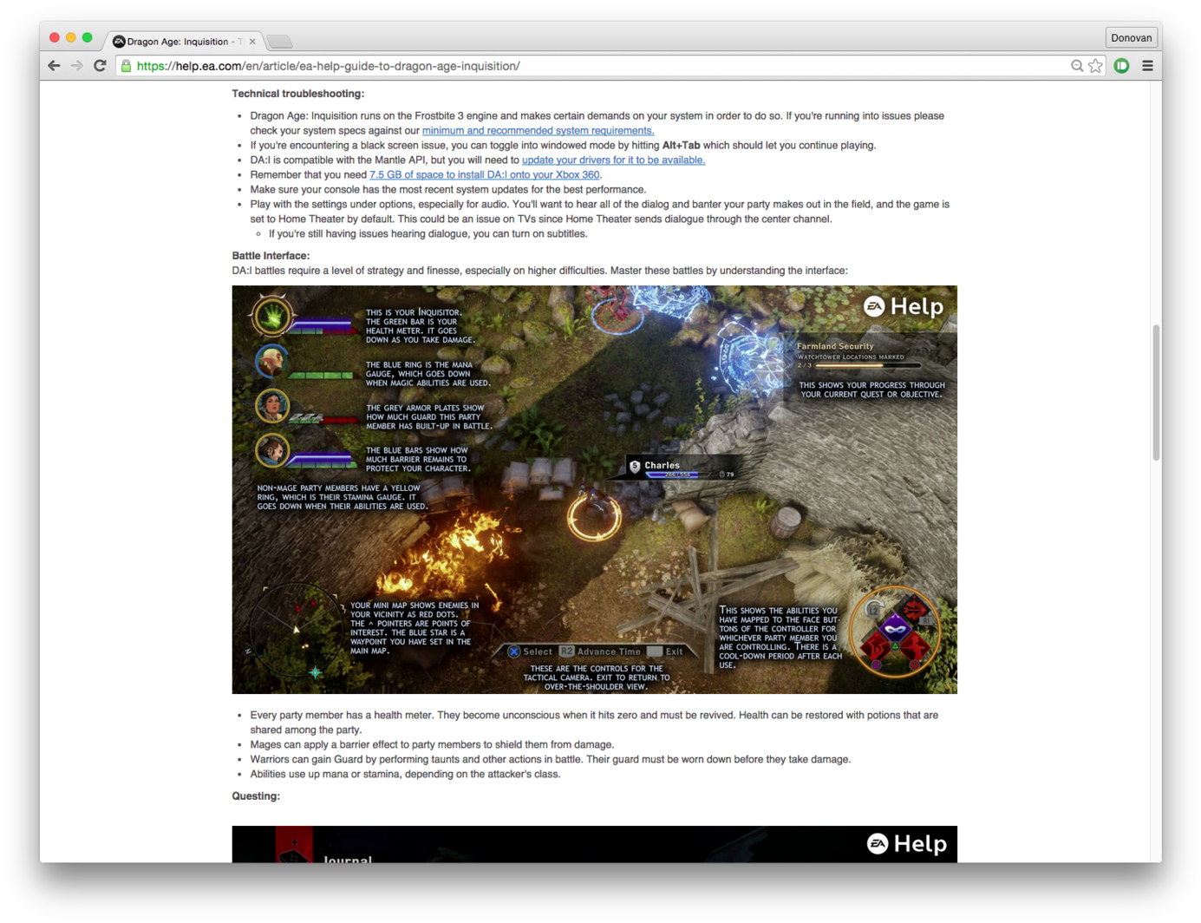Click text "DA:I is compatible with the Mantle API"
The height and width of the screenshot is (923, 1201).
pyautogui.click(x=477, y=160)
